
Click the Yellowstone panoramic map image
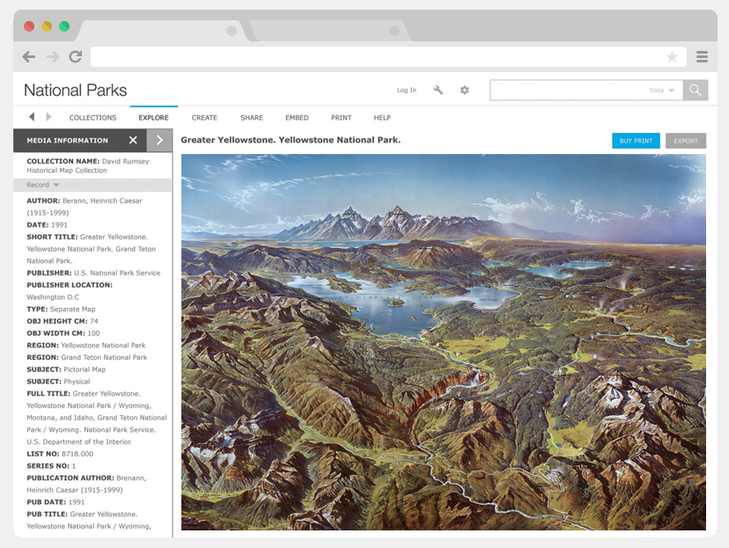tap(444, 342)
